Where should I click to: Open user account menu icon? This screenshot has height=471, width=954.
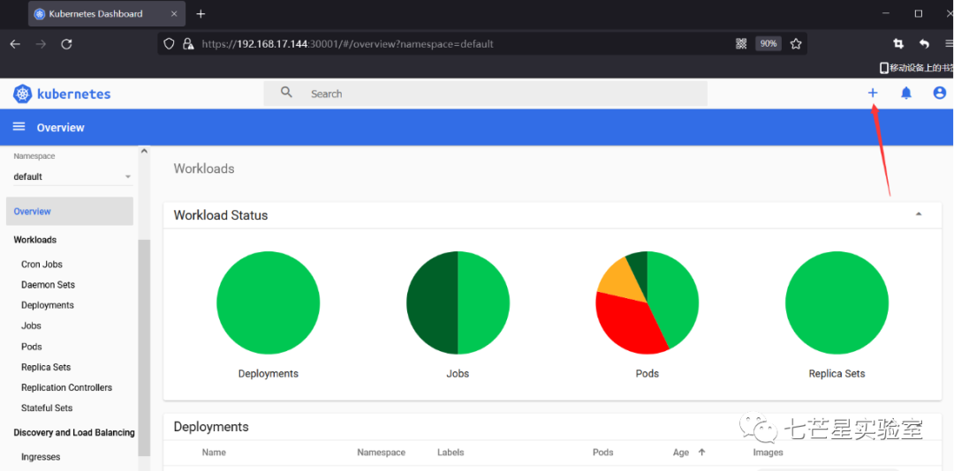tap(939, 93)
